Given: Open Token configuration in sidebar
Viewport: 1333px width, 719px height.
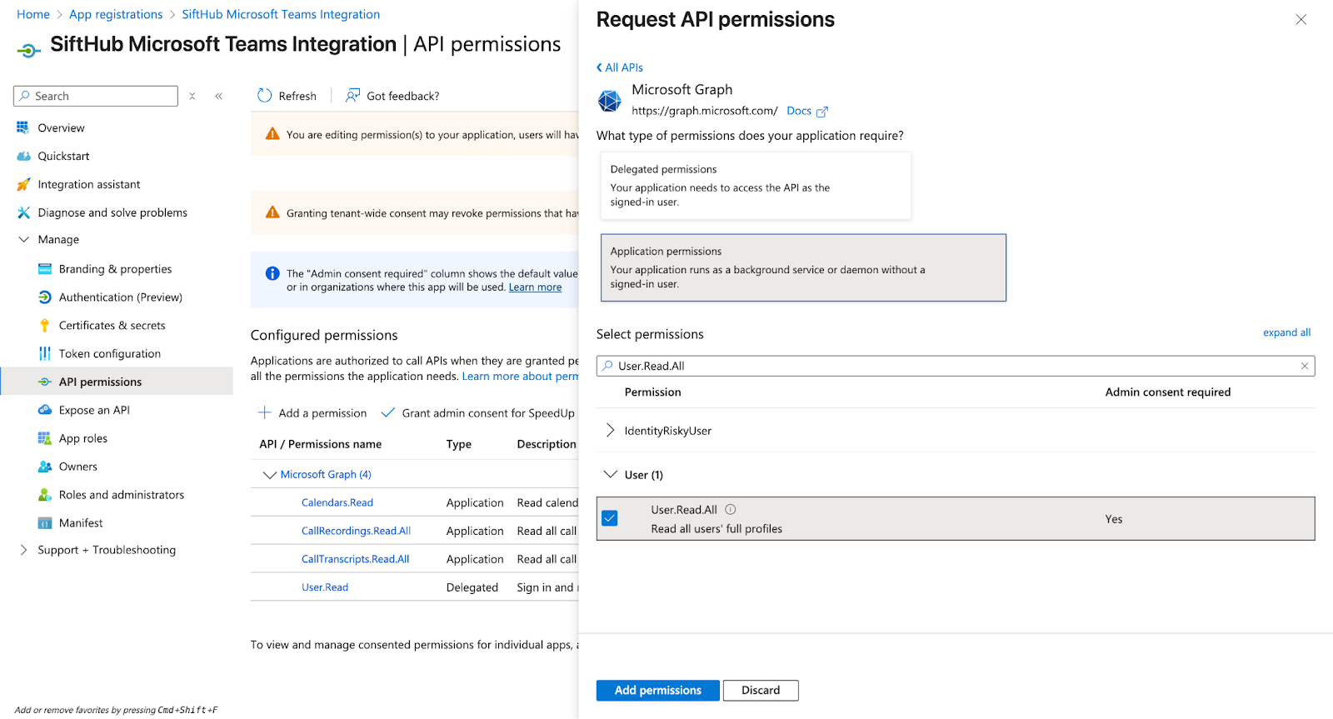Looking at the screenshot, I should (109, 354).
